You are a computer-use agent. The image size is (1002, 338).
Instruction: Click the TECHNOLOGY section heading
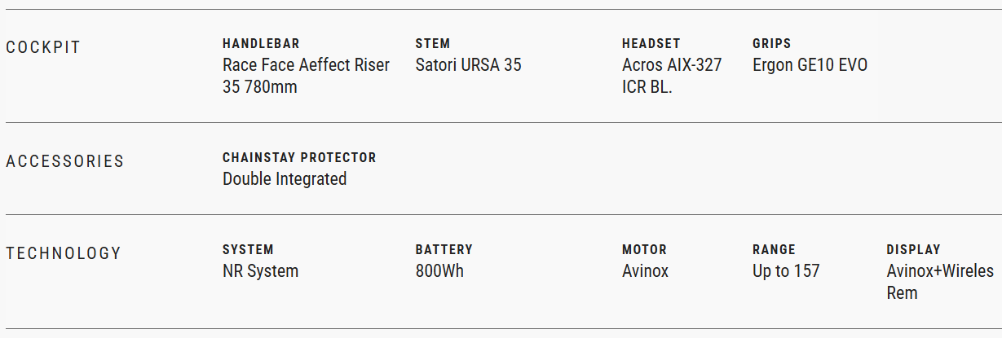point(64,253)
